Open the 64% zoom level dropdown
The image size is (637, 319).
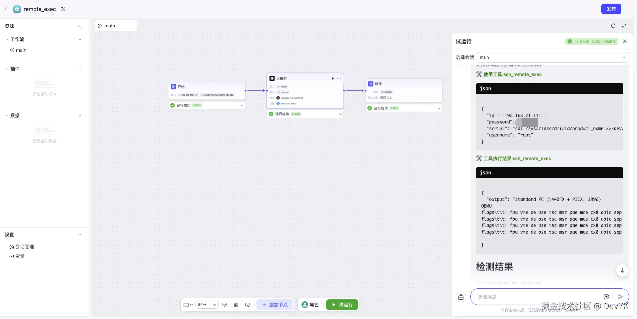(x=207, y=305)
